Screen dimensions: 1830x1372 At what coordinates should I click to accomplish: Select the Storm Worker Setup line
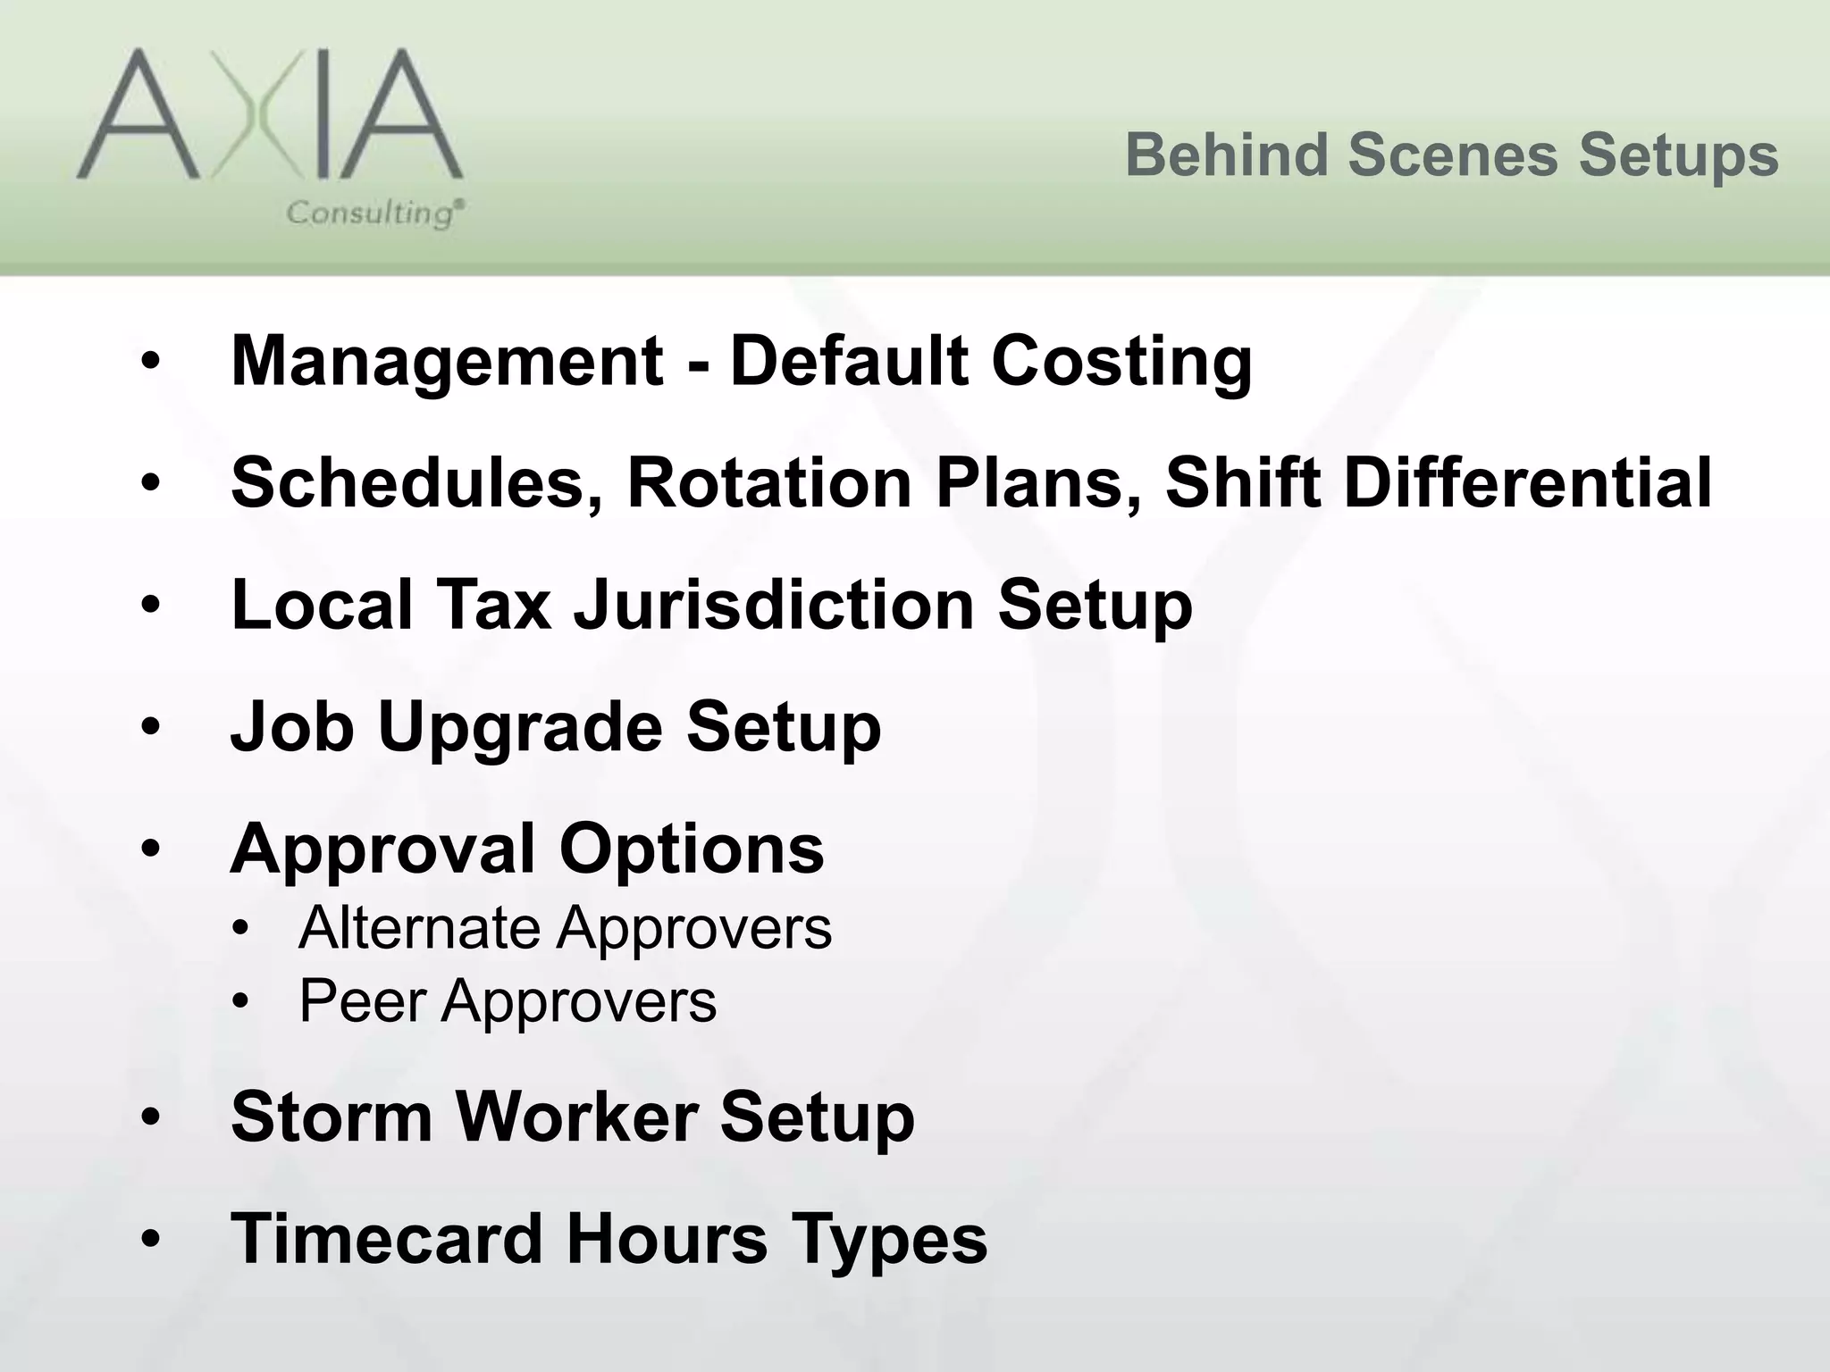[573, 1117]
